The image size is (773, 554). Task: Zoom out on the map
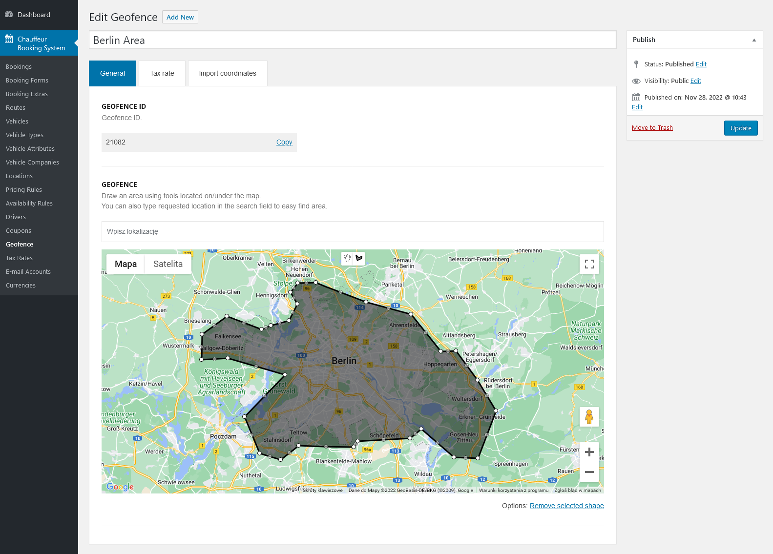pyautogui.click(x=589, y=472)
